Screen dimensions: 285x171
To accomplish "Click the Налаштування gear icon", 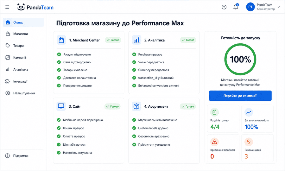I will pos(8,93).
